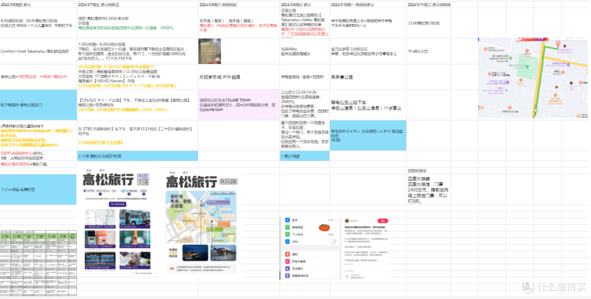Select header cell 2024/3/7周五 多云转阵雪
The image size is (591, 299).
point(137,4)
